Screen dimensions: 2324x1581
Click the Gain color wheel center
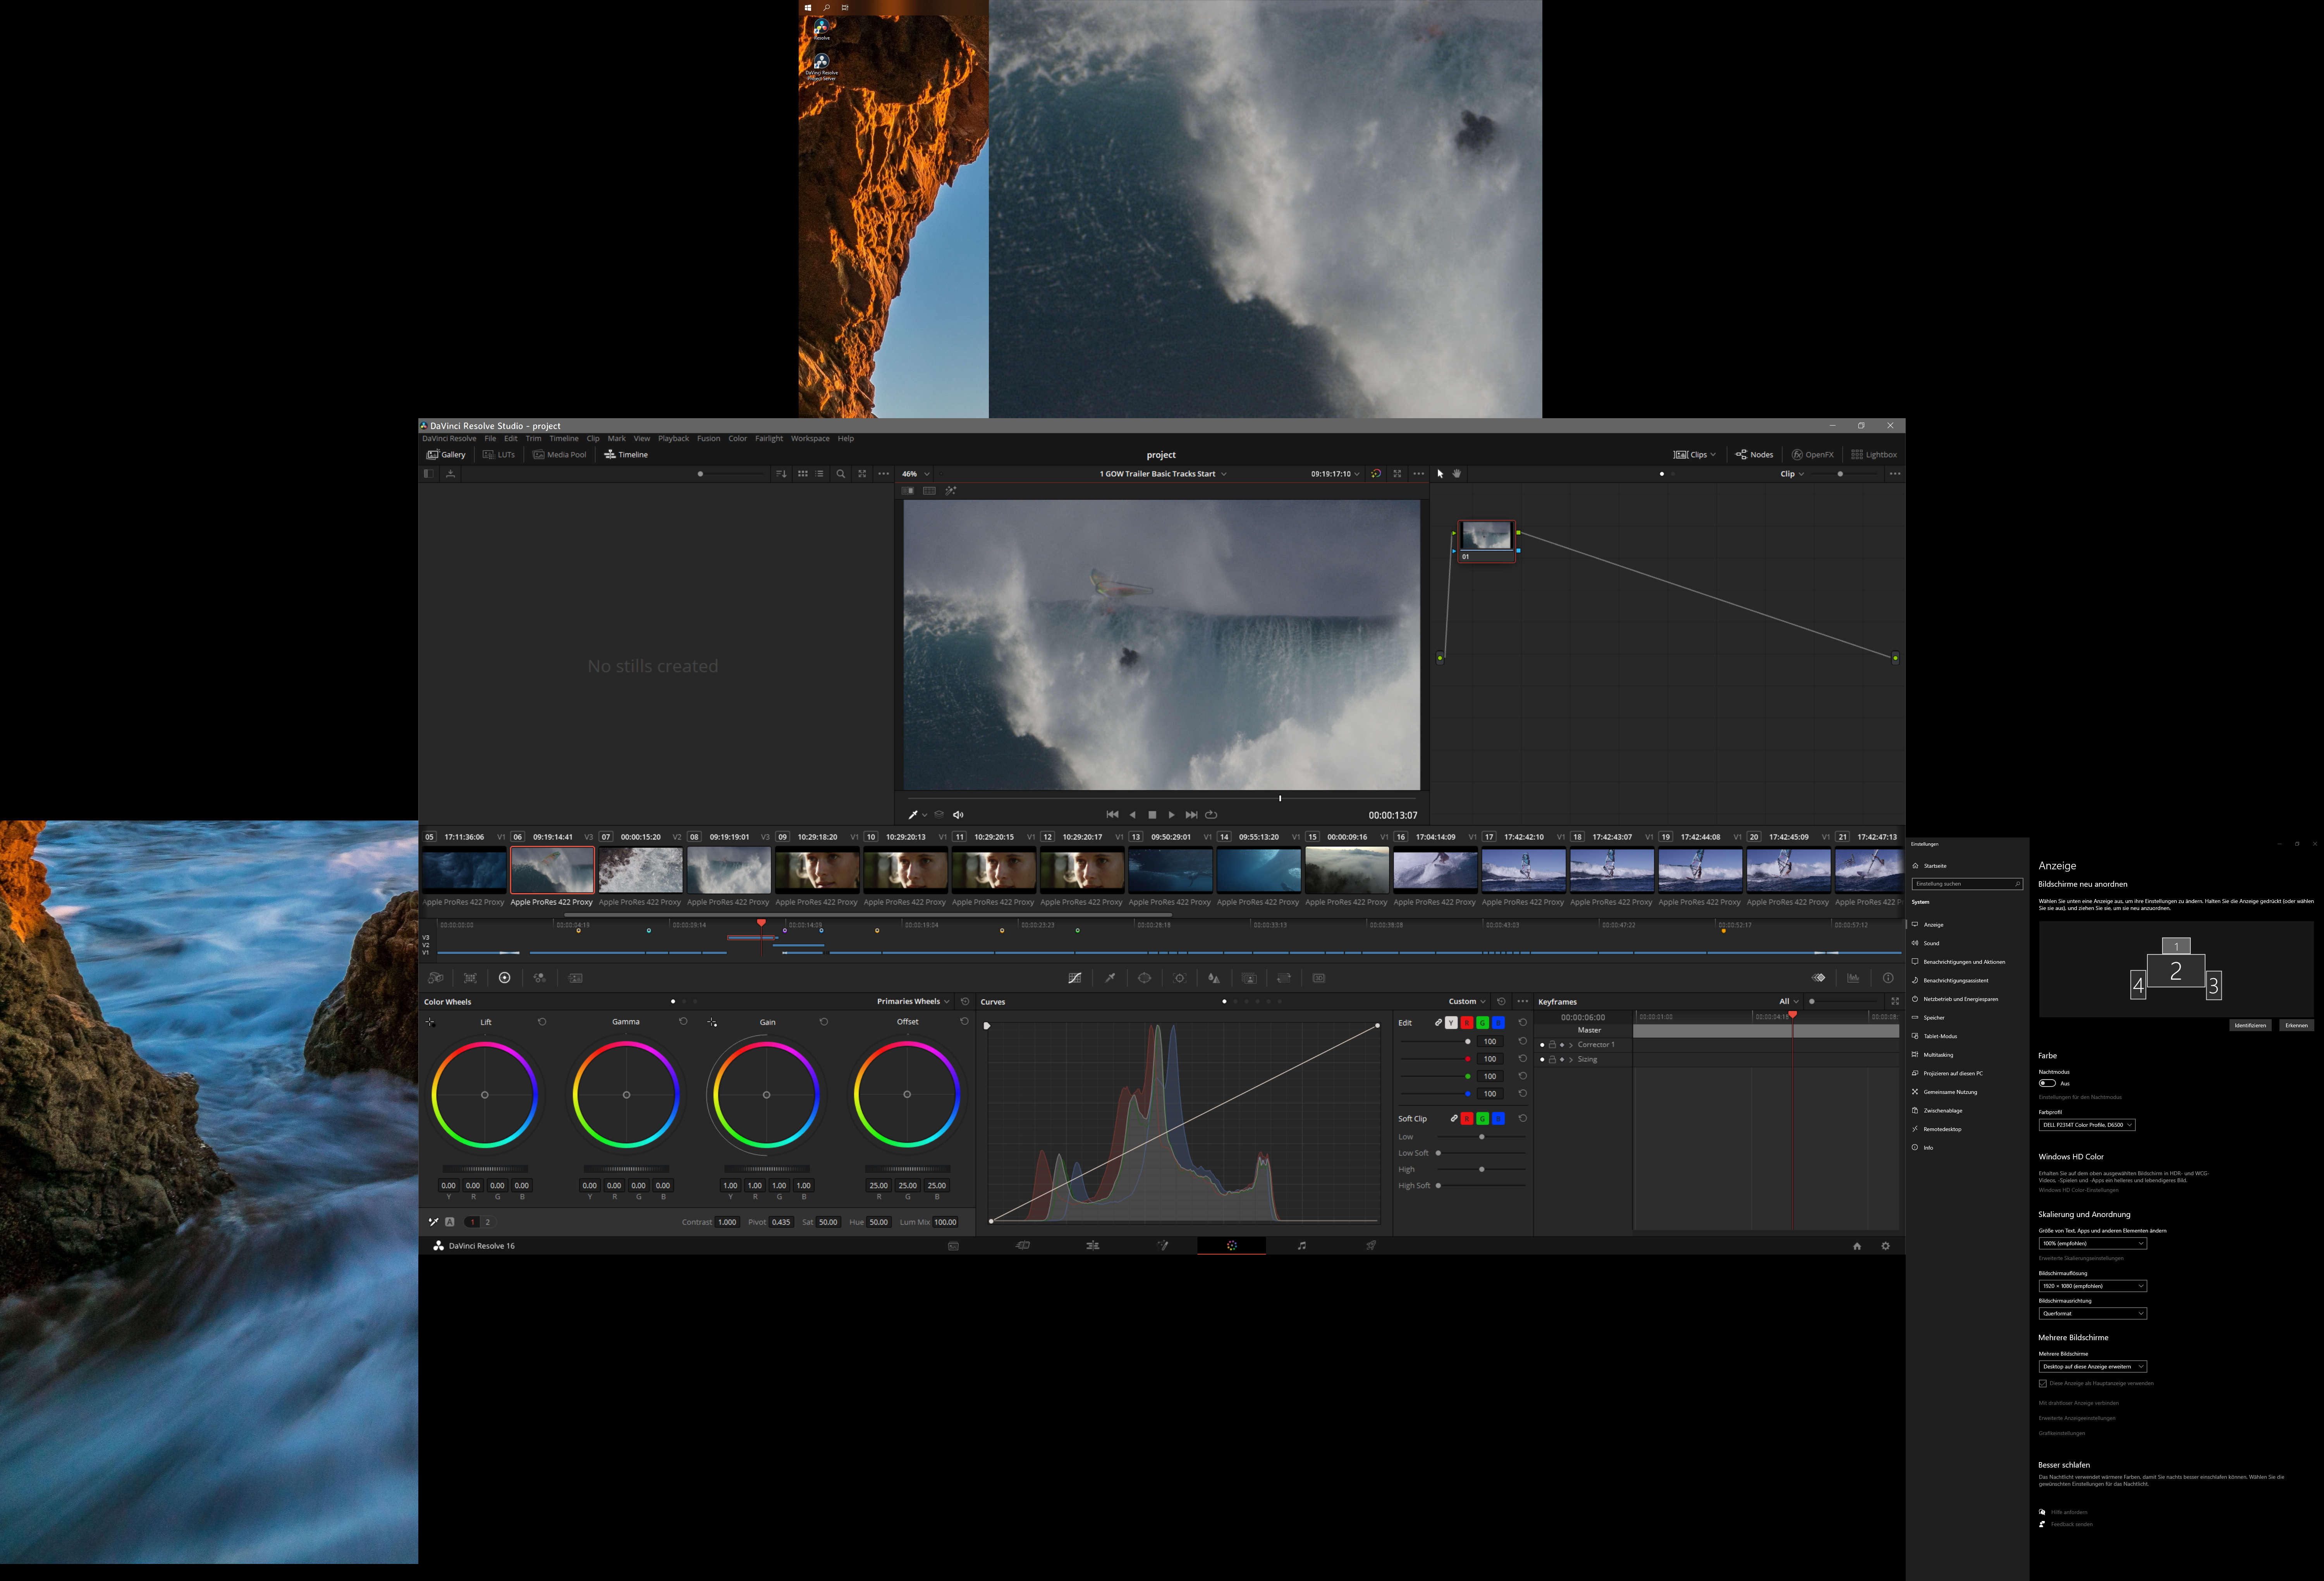pyautogui.click(x=767, y=1095)
